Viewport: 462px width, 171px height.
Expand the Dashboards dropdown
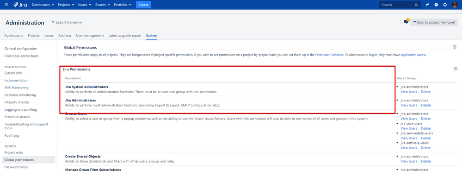43,5
